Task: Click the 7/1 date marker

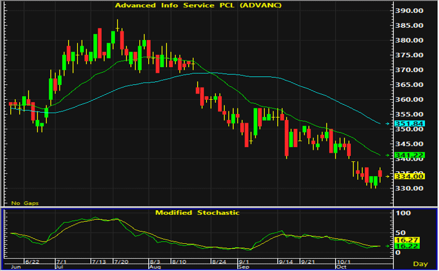Action: pyautogui.click(x=61, y=262)
